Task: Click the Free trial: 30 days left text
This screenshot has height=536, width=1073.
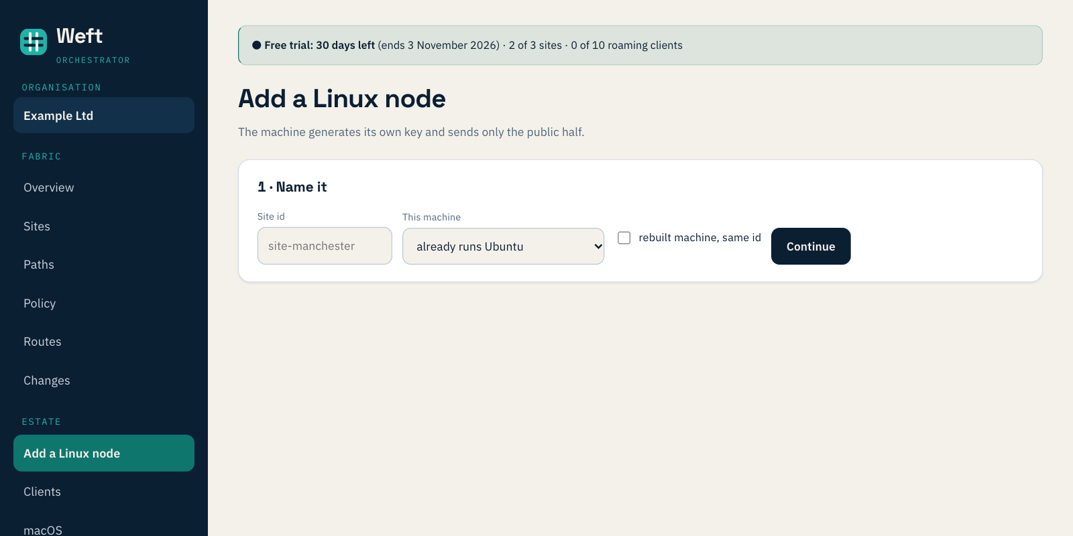Action: tap(319, 46)
